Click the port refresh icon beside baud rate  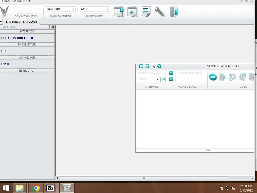(x=163, y=79)
